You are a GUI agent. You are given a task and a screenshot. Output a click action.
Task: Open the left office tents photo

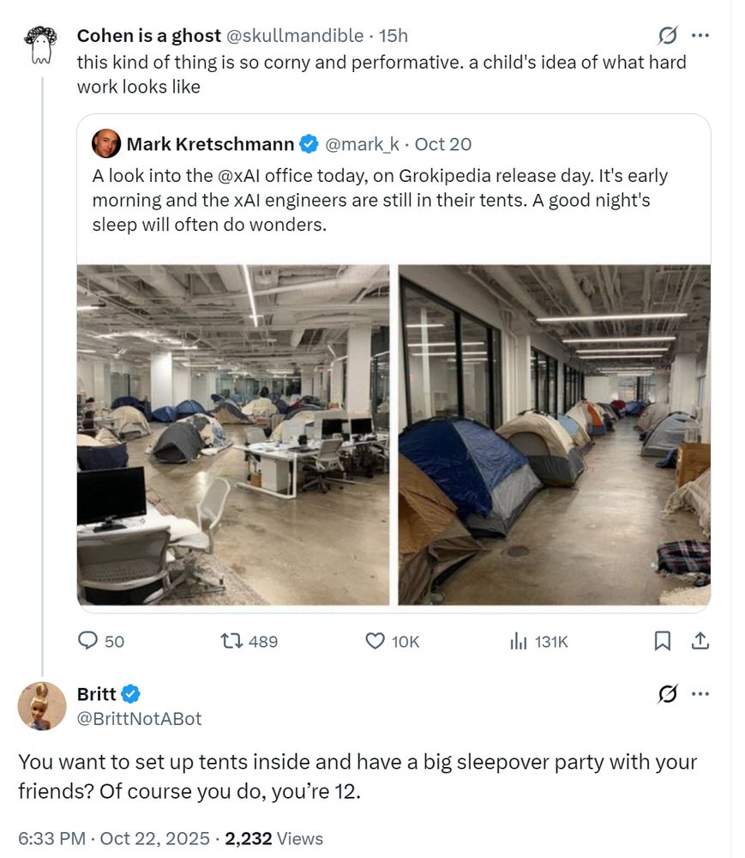(x=233, y=435)
